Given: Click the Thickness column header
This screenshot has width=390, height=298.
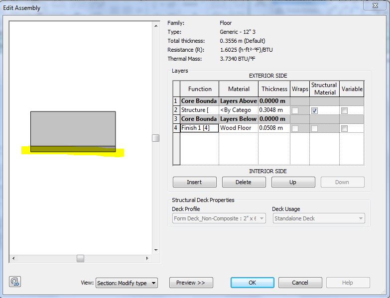Looking at the screenshot, I should (x=274, y=89).
